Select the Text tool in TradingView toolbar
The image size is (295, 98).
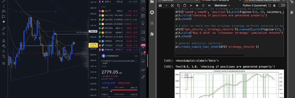pos(4,6)
